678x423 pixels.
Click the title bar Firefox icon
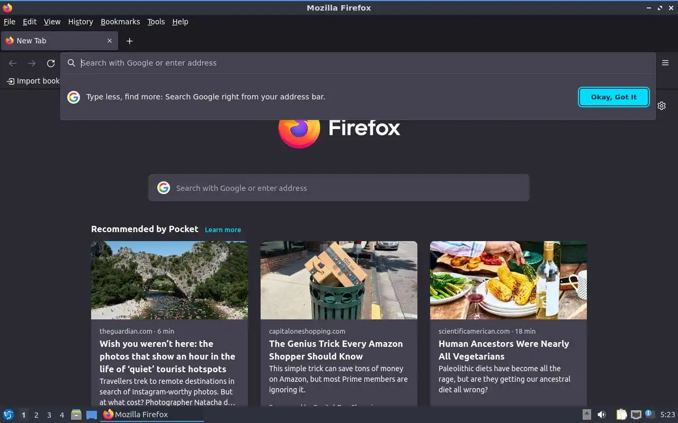tap(7, 7)
